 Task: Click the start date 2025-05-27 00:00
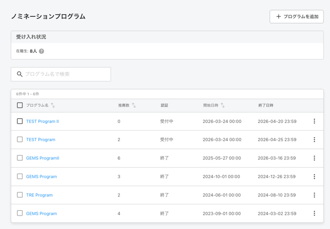point(222,158)
